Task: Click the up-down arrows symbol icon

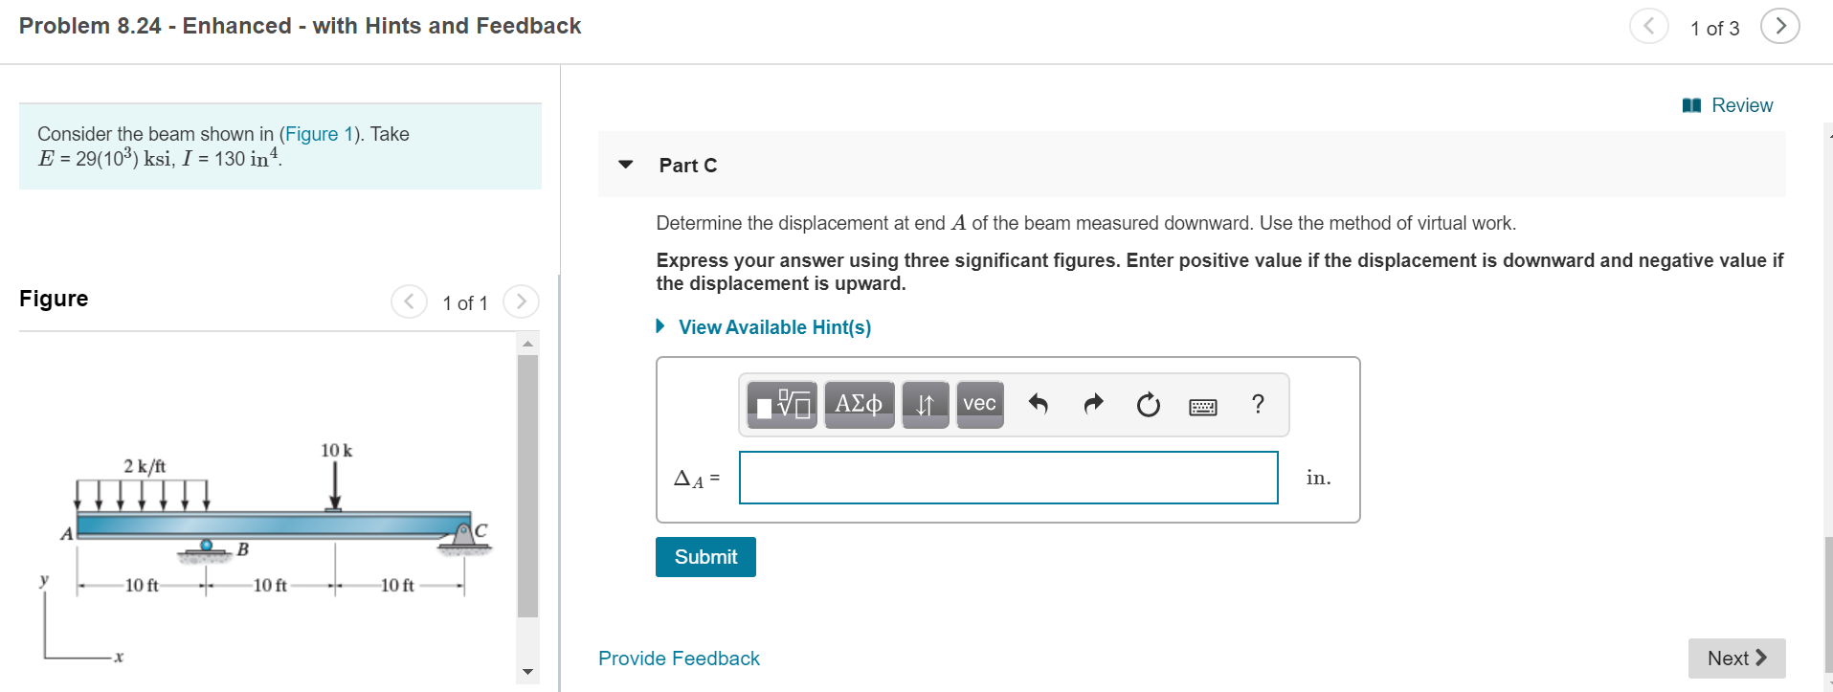Action: (x=924, y=403)
